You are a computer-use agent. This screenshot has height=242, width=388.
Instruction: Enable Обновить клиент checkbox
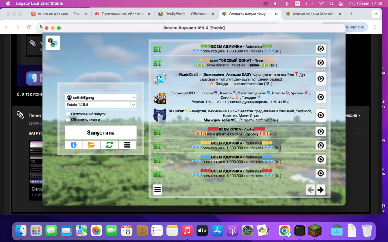click(x=68, y=120)
